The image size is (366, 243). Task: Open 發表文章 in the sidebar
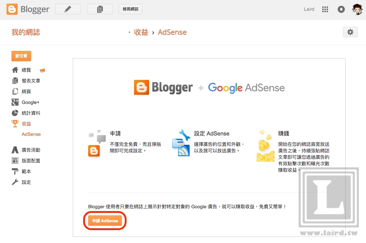[31, 81]
